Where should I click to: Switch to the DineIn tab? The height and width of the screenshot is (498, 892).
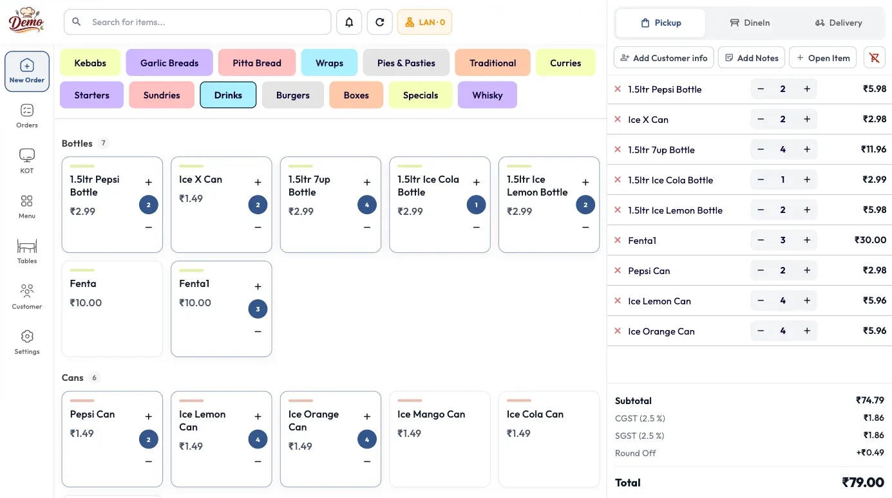[x=750, y=23]
